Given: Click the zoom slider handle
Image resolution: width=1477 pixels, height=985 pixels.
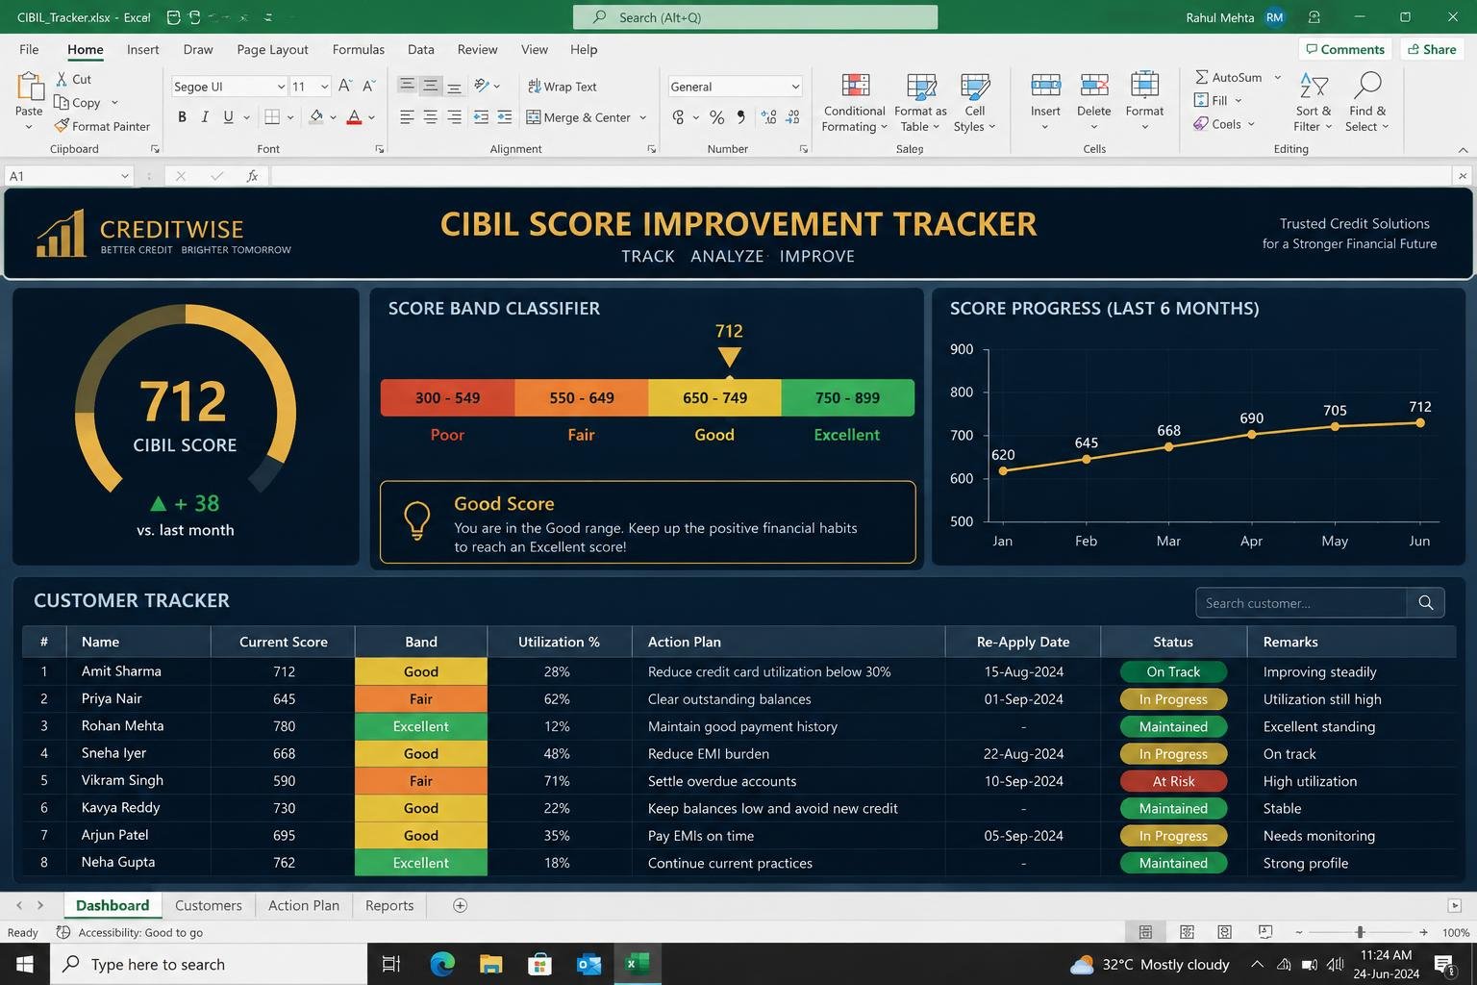Looking at the screenshot, I should tap(1360, 932).
